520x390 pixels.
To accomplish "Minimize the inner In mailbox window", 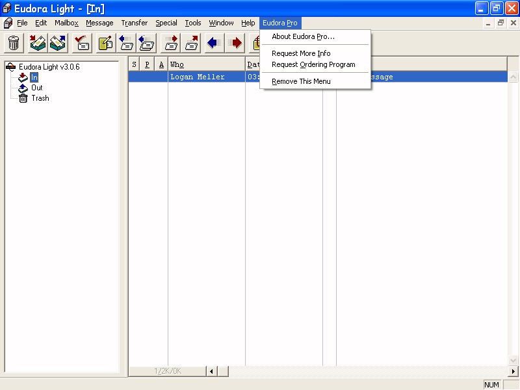I will coord(488,23).
